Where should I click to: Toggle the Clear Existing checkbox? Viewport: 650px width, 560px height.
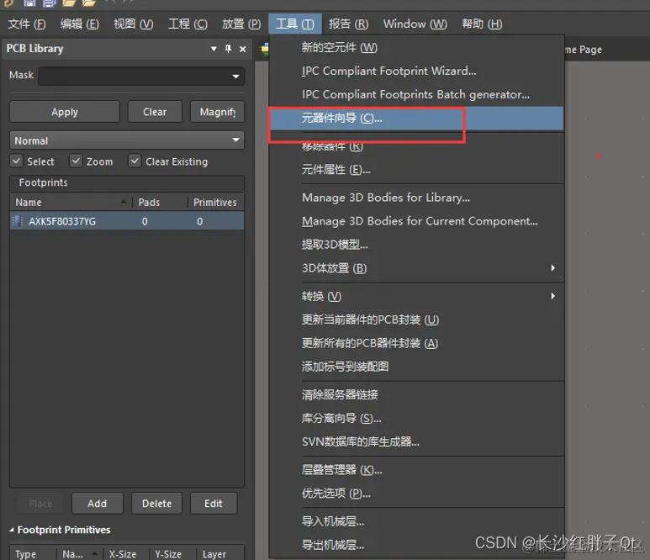point(135,161)
